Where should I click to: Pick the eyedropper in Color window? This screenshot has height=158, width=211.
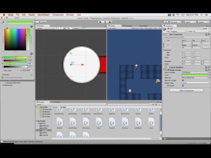(3, 22)
